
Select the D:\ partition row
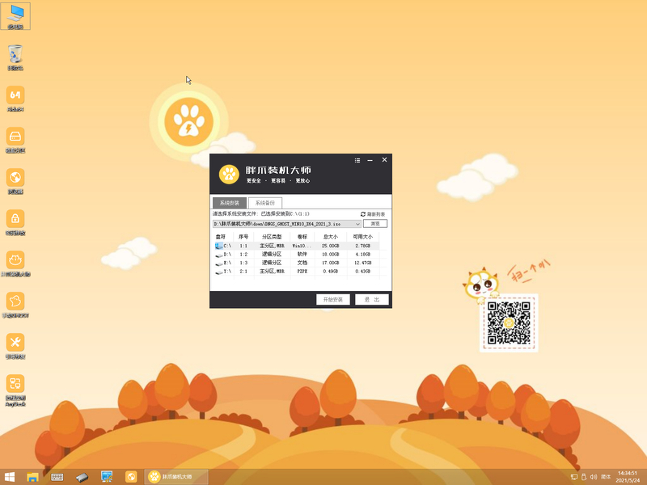point(296,255)
